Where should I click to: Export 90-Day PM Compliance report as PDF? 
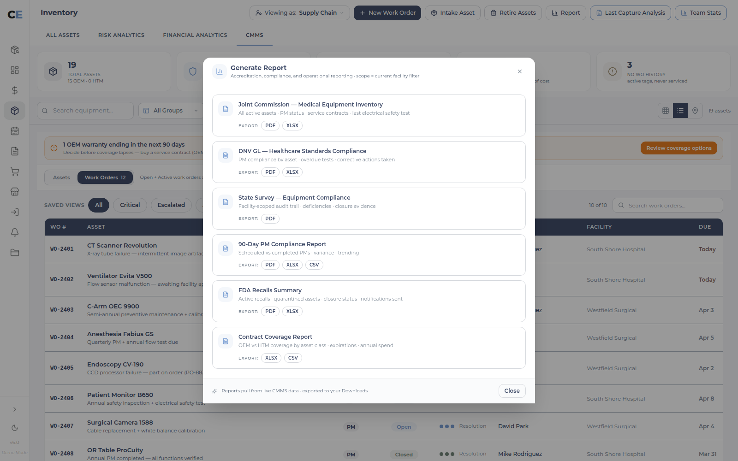[270, 265]
